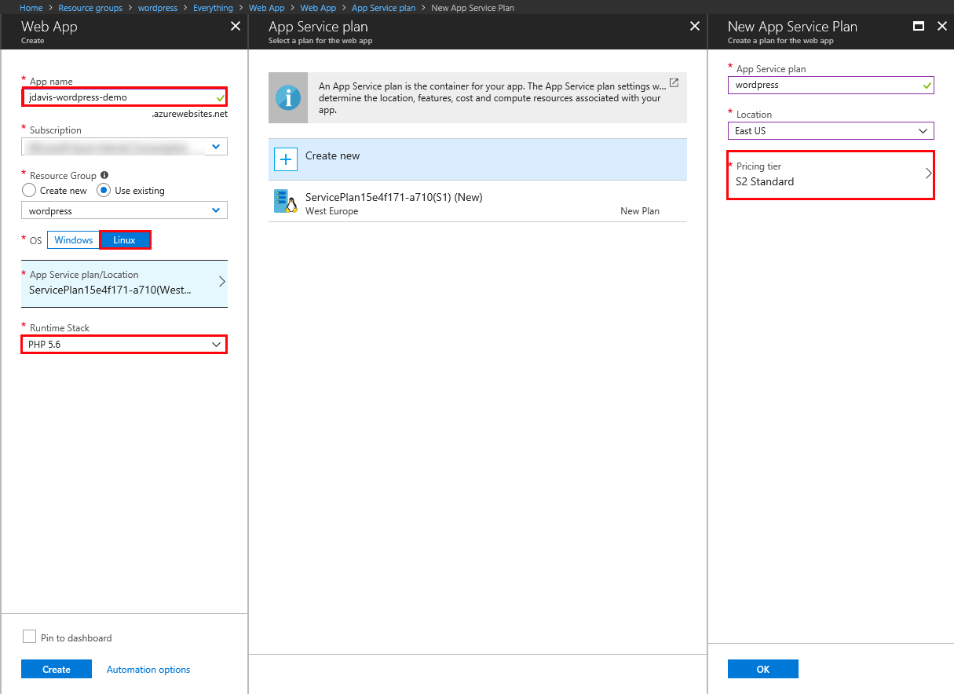The image size is (954, 694).
Task: Click the Create new plan row
Action: 477,159
